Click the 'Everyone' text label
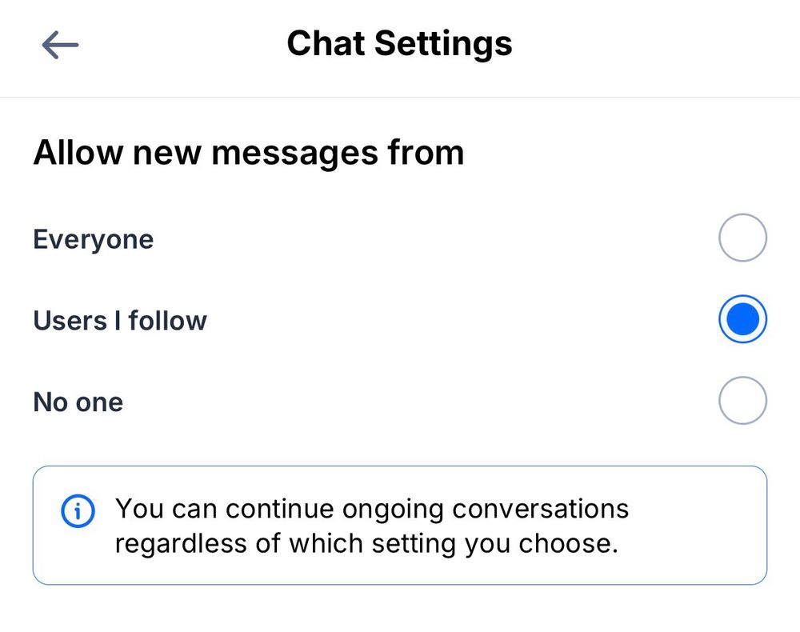 pos(93,238)
